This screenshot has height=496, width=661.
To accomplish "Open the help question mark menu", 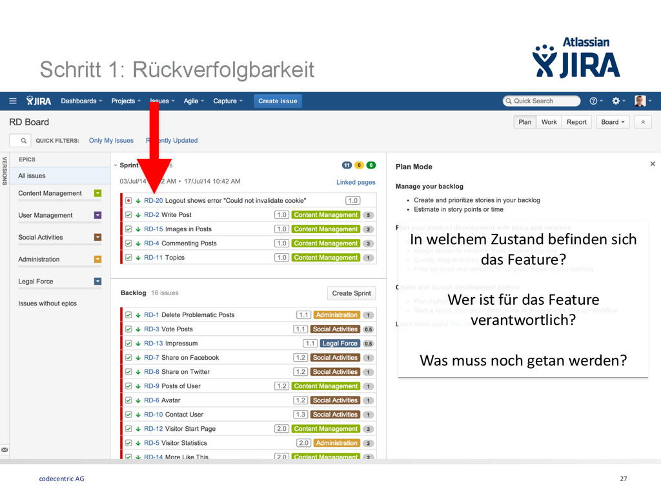I will (596, 101).
